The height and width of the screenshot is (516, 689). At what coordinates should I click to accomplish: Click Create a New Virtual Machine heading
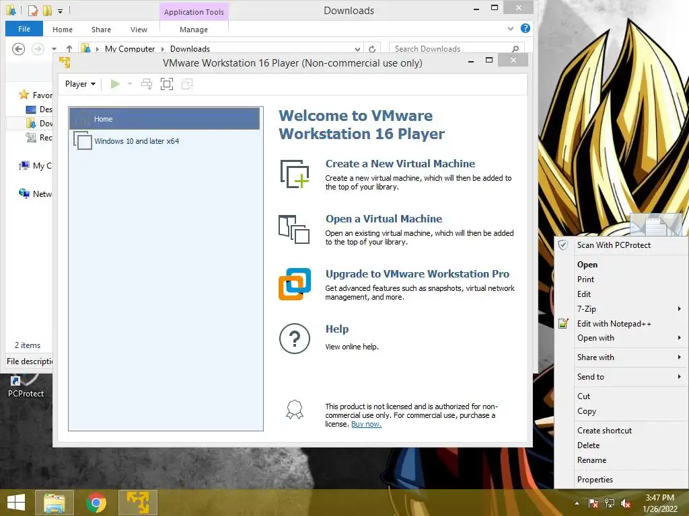pyautogui.click(x=400, y=164)
